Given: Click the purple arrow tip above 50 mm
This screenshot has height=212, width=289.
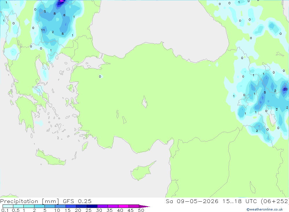Looking at the screenshot, I should 144,207.
